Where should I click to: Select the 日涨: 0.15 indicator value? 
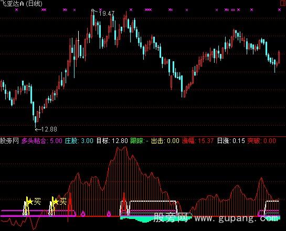(x=231, y=141)
